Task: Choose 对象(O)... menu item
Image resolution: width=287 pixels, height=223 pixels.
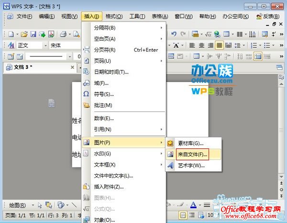Action: (124, 220)
